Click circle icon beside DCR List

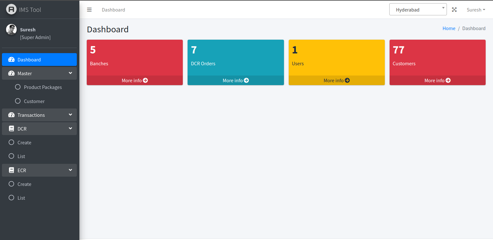(11, 156)
